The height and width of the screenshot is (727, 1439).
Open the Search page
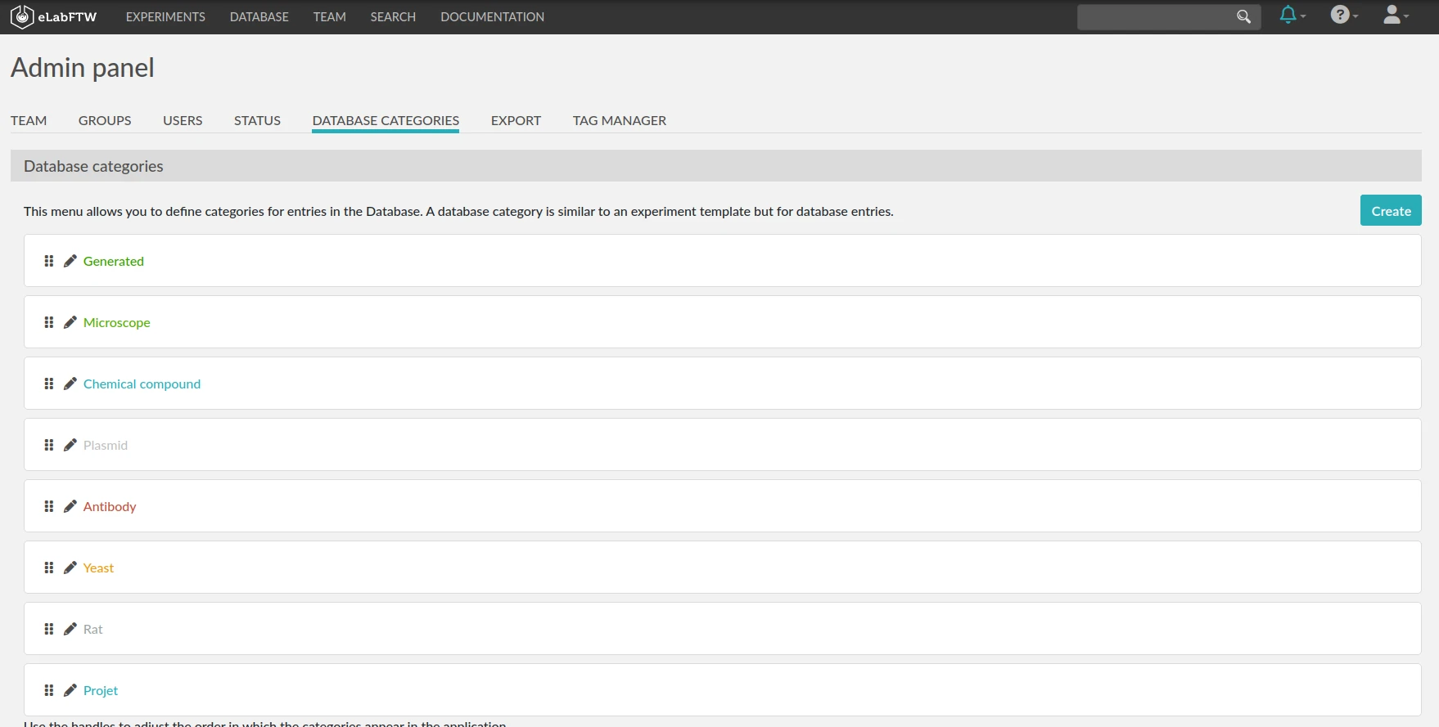point(393,16)
